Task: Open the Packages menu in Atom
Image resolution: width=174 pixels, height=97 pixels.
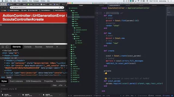Action: (36, 1)
